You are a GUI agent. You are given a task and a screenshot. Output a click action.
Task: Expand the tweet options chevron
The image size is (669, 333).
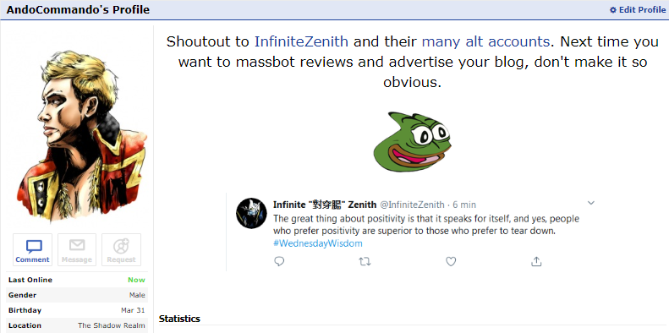[x=591, y=203]
